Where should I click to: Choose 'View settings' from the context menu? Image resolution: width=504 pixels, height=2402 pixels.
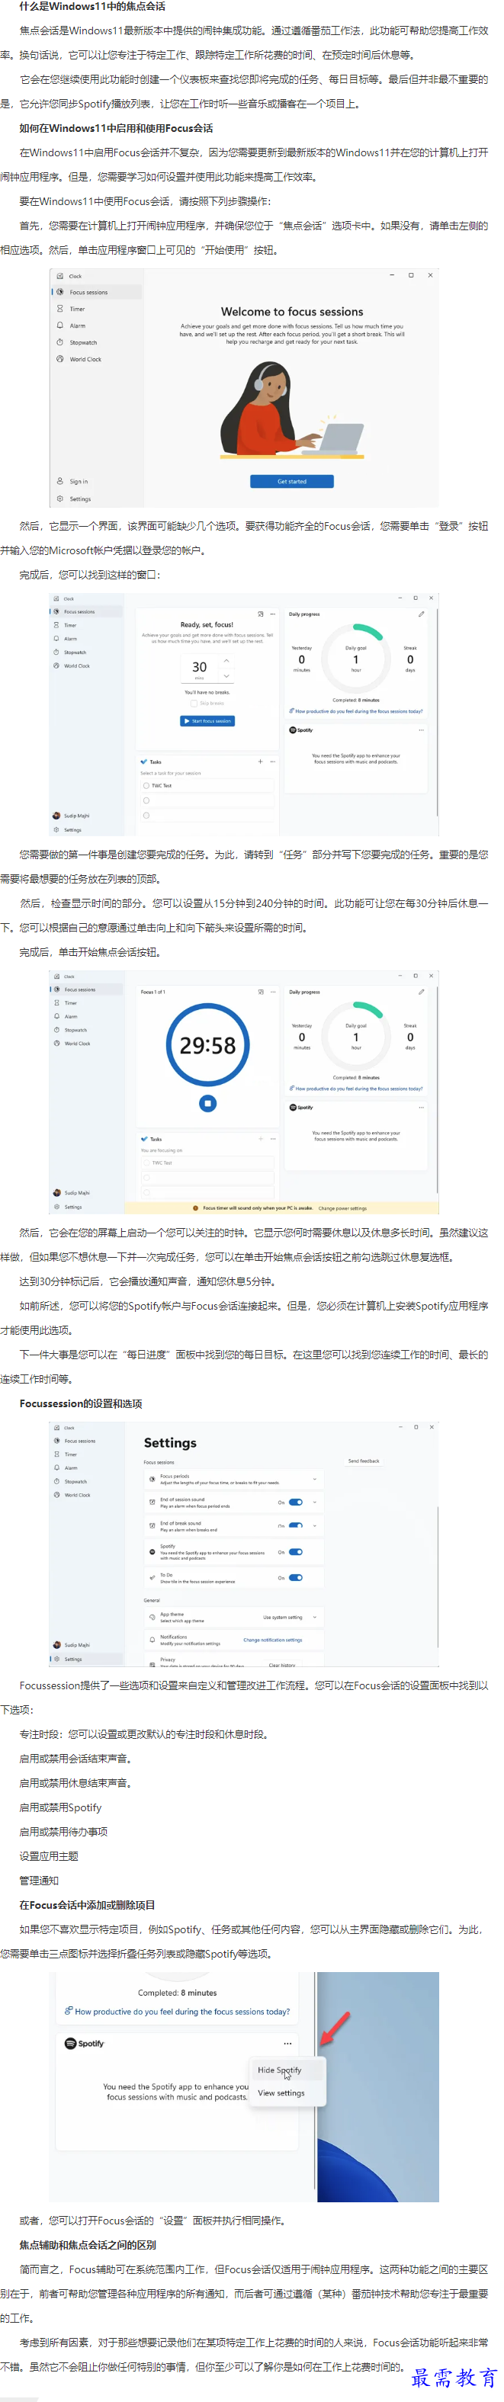click(281, 2093)
